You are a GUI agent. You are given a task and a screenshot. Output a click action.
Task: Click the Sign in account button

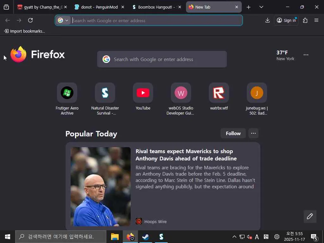point(286,20)
